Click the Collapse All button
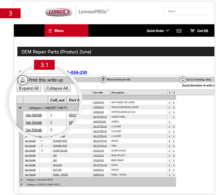Viewport: 216px width, 195px height. (x=57, y=88)
